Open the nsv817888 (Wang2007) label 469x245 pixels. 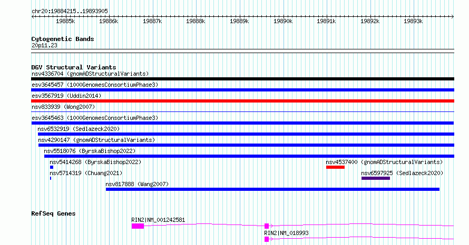pos(137,184)
